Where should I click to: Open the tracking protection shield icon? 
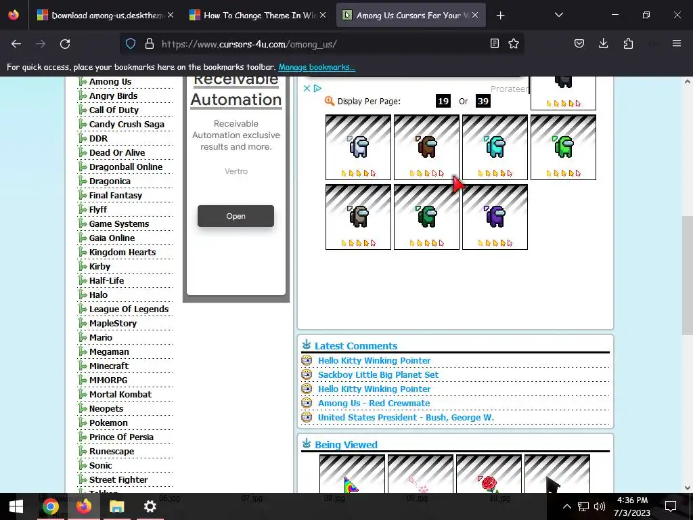[x=131, y=44]
